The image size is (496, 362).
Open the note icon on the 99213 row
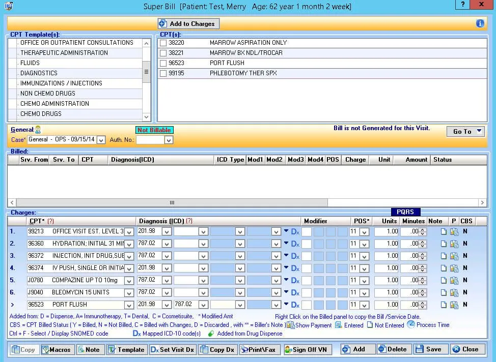(444, 231)
